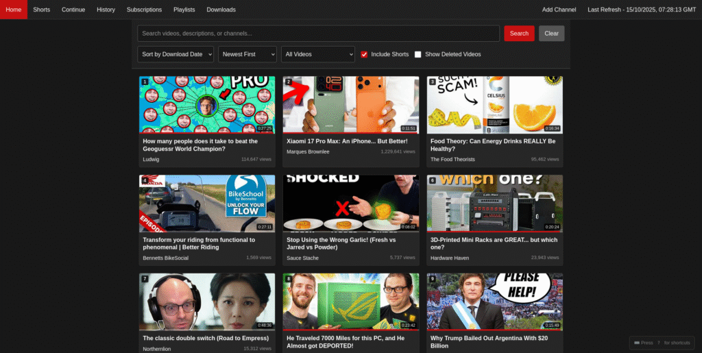Click the Clear button

tap(551, 33)
